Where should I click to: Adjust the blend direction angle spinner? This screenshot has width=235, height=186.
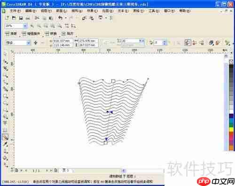point(164,43)
